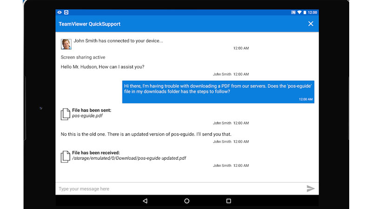
Task: Tap the 12:00 clock in status bar
Action: 312,13
